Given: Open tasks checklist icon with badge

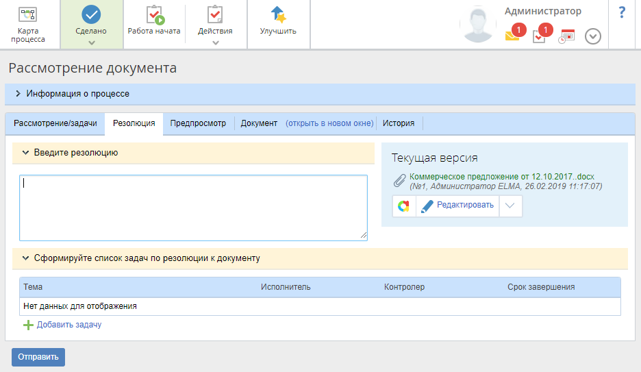Looking at the screenshot, I should (x=540, y=36).
